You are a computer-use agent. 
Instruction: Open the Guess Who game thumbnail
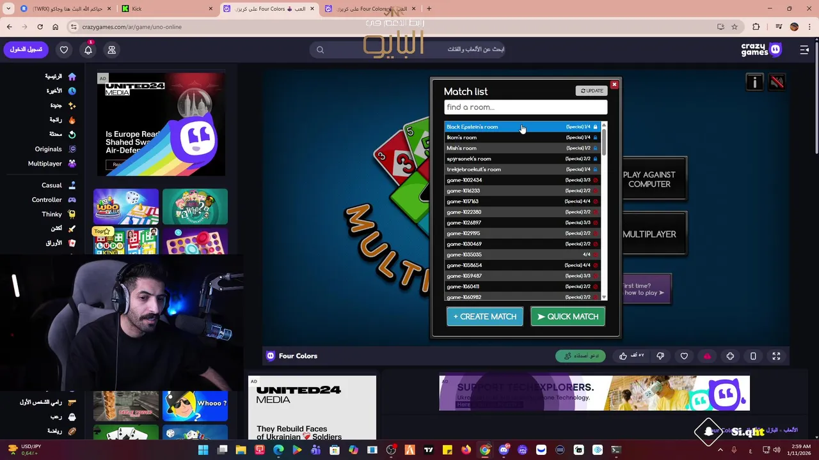click(195, 206)
